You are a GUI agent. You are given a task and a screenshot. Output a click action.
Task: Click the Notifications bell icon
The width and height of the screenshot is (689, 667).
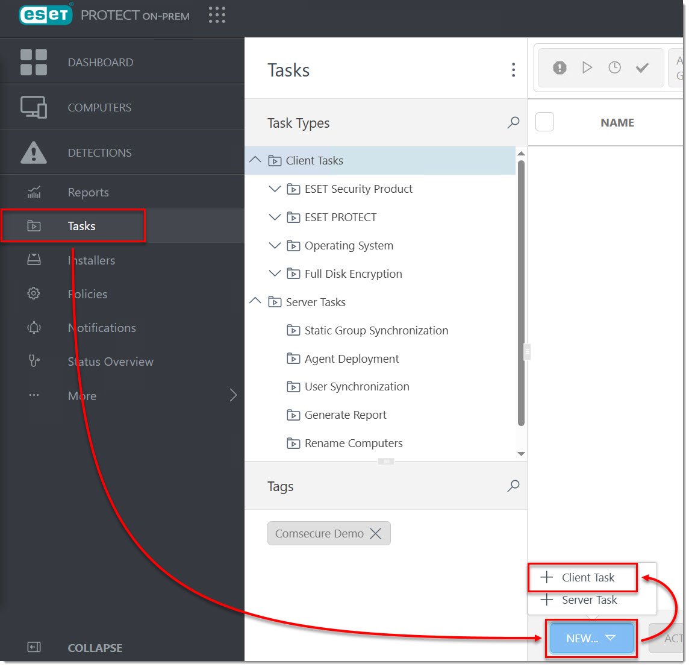pos(34,328)
